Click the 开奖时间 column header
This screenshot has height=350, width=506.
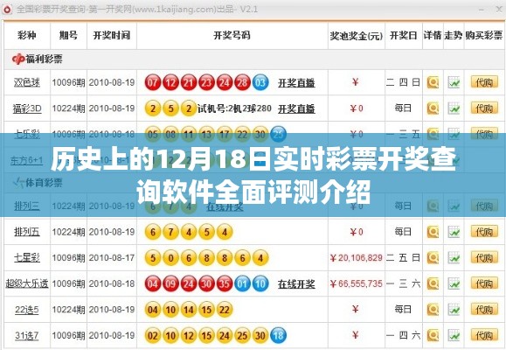[112, 35]
